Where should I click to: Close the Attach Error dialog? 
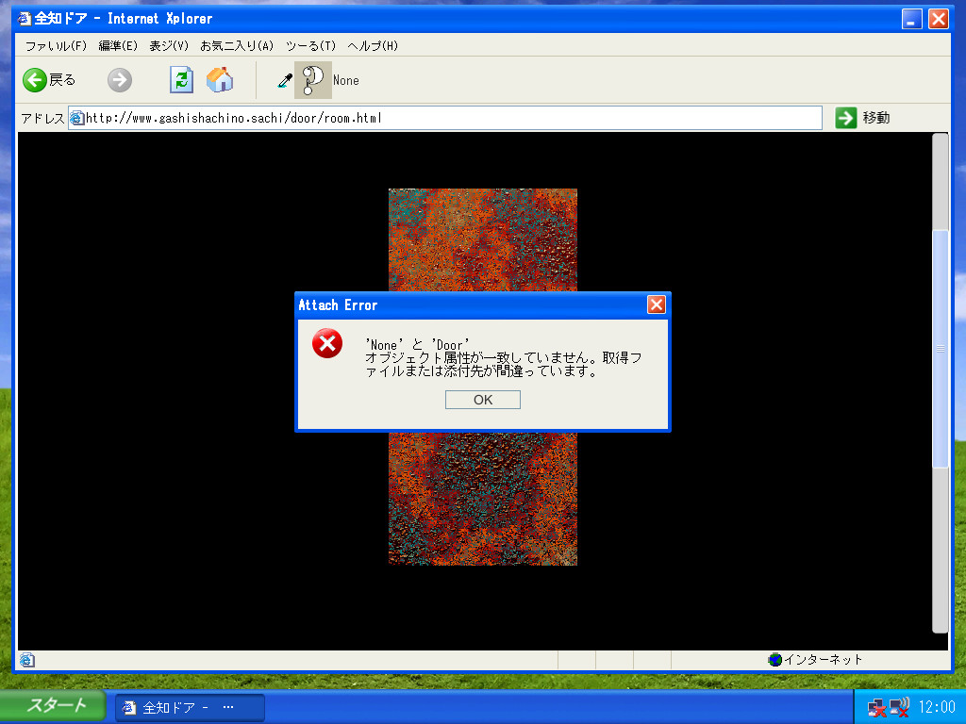pyautogui.click(x=656, y=304)
